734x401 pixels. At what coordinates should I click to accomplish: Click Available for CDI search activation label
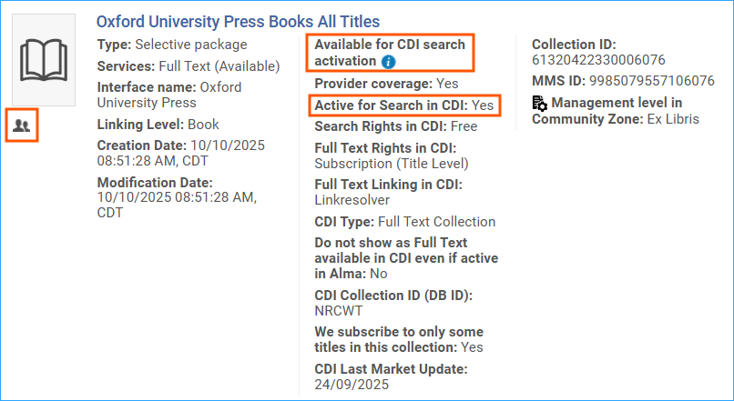point(390,53)
